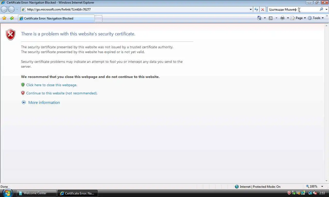Click the red shield icon beside Continue link
The width and height of the screenshot is (329, 197).
[x=23, y=93]
